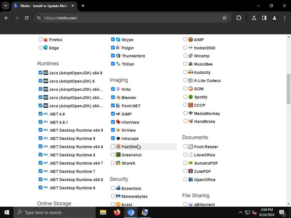The image size is (291, 218).
Task: Open a new browser tab
Action: [83, 6]
